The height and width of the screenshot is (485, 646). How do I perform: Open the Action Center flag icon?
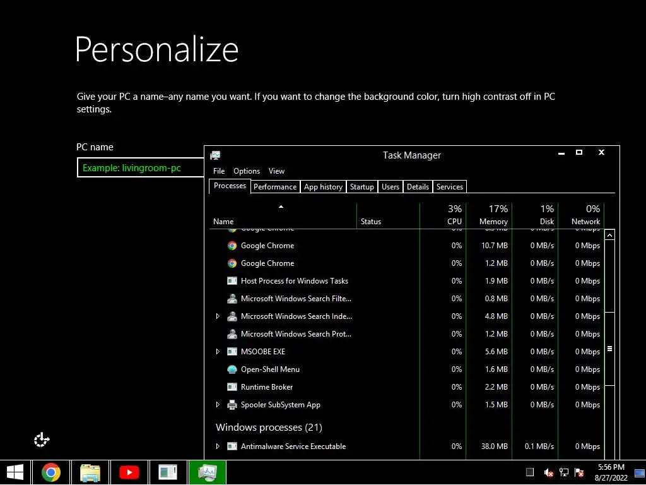pyautogui.click(x=579, y=472)
